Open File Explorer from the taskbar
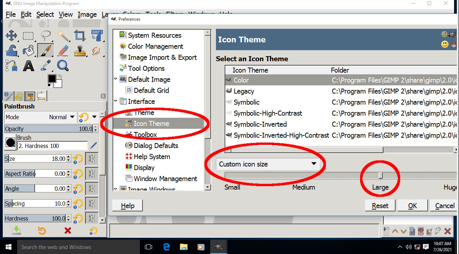Image resolution: width=459 pixels, height=254 pixels. (183, 247)
